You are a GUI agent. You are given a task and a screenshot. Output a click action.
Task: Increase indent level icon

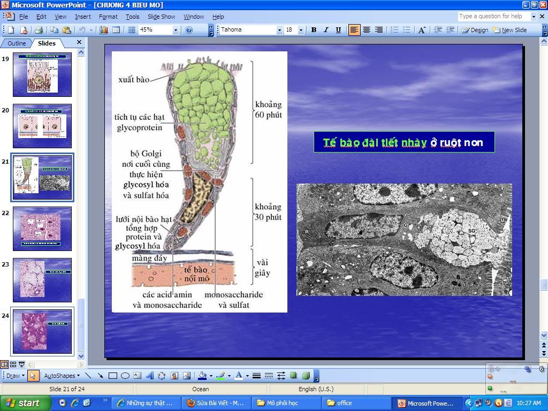[x=451, y=30]
